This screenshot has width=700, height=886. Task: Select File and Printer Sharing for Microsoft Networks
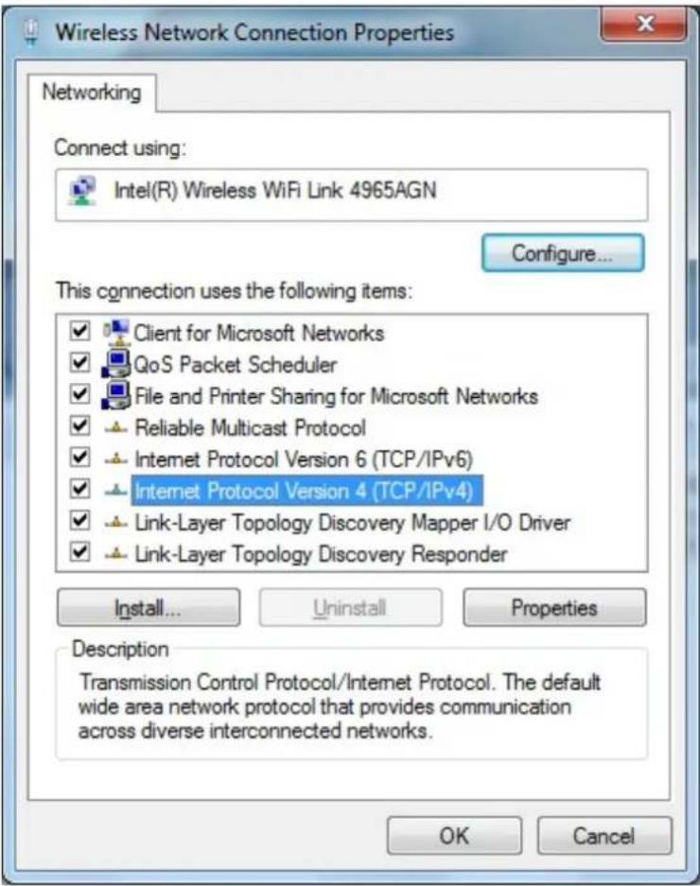click(x=336, y=396)
